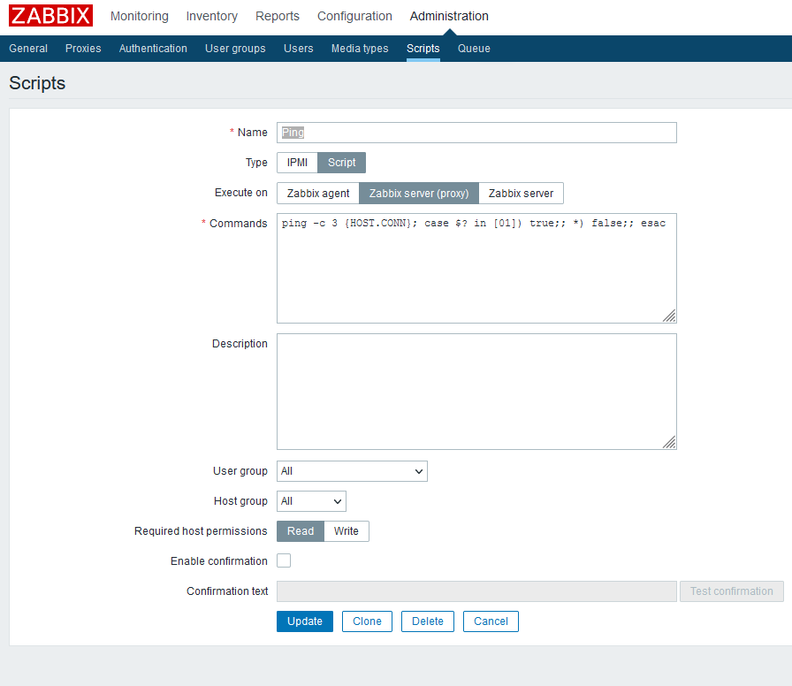Go to the Proxies submenu

83,49
